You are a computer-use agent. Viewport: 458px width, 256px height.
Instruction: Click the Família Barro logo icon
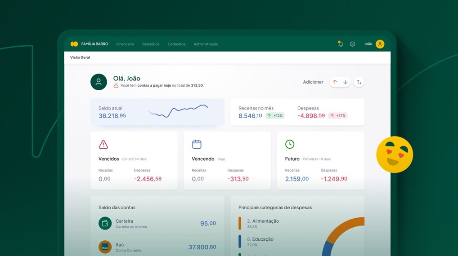pyautogui.click(x=74, y=44)
